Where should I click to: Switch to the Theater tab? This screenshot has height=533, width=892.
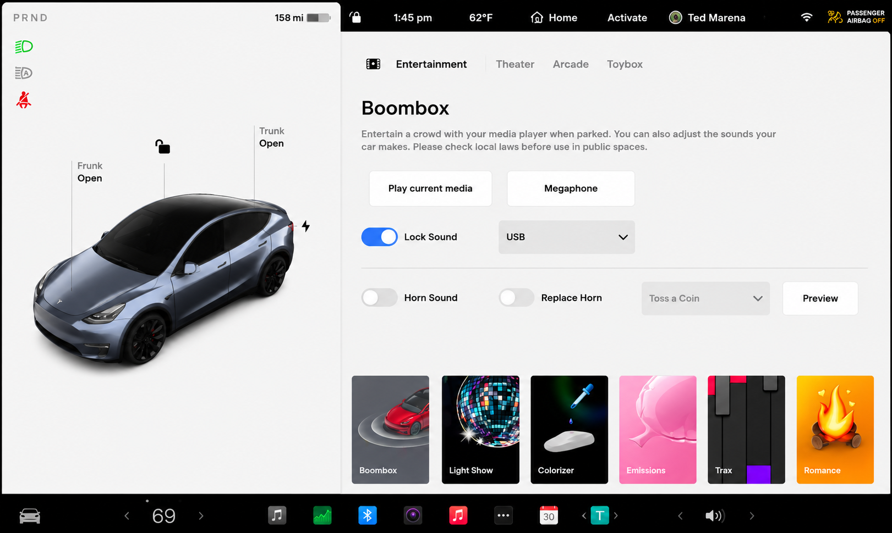515,64
